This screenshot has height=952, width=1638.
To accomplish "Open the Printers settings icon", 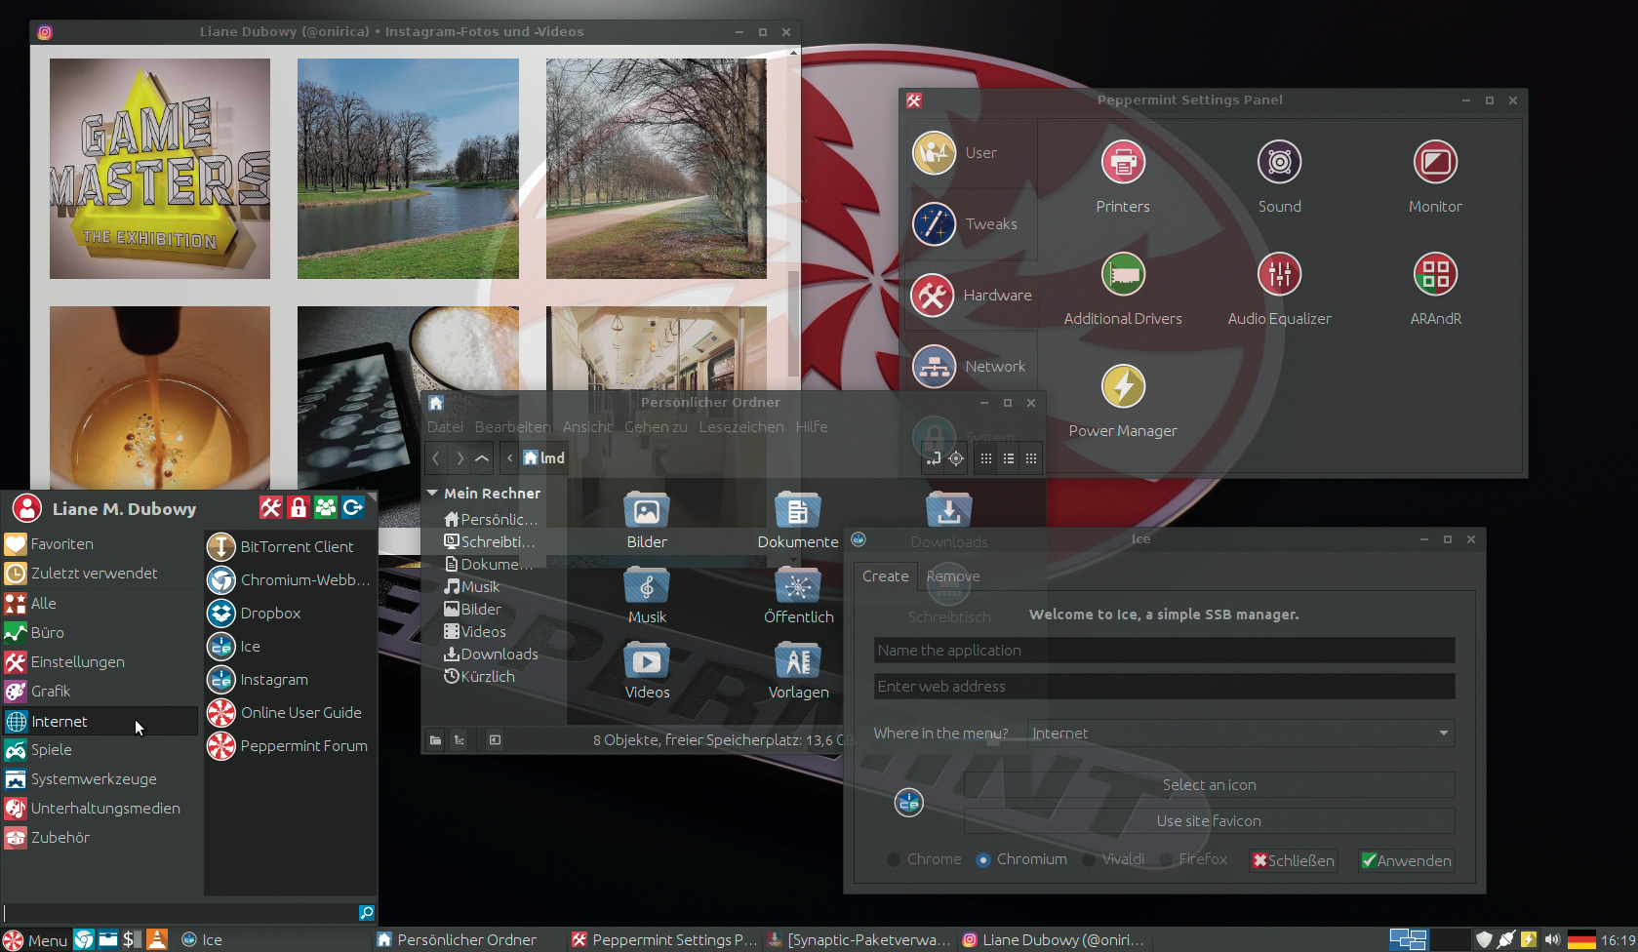I will [x=1123, y=163].
